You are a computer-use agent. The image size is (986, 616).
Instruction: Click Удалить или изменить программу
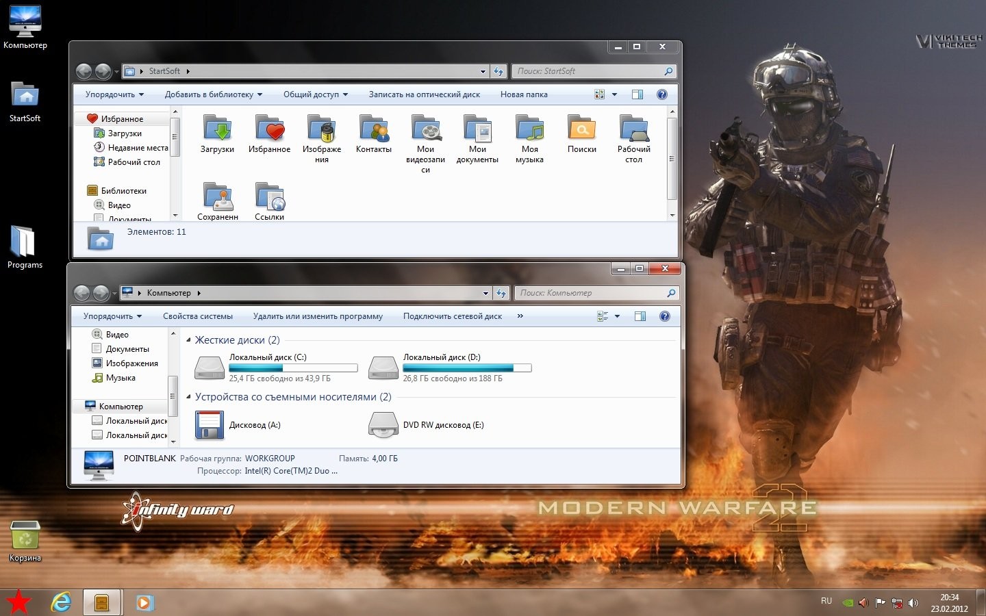tap(318, 316)
